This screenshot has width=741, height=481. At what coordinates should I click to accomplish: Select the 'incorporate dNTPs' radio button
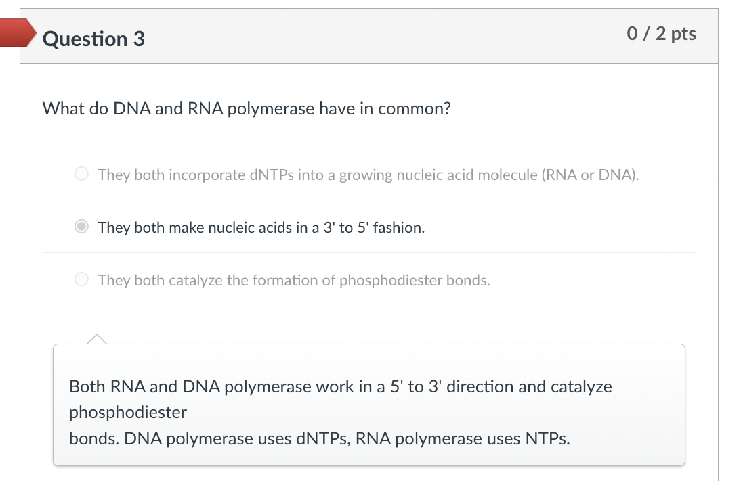(81, 175)
